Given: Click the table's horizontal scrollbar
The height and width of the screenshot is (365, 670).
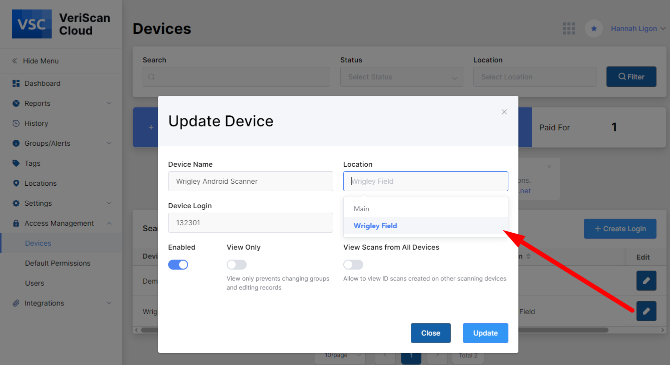Looking at the screenshot, I should coord(563,330).
